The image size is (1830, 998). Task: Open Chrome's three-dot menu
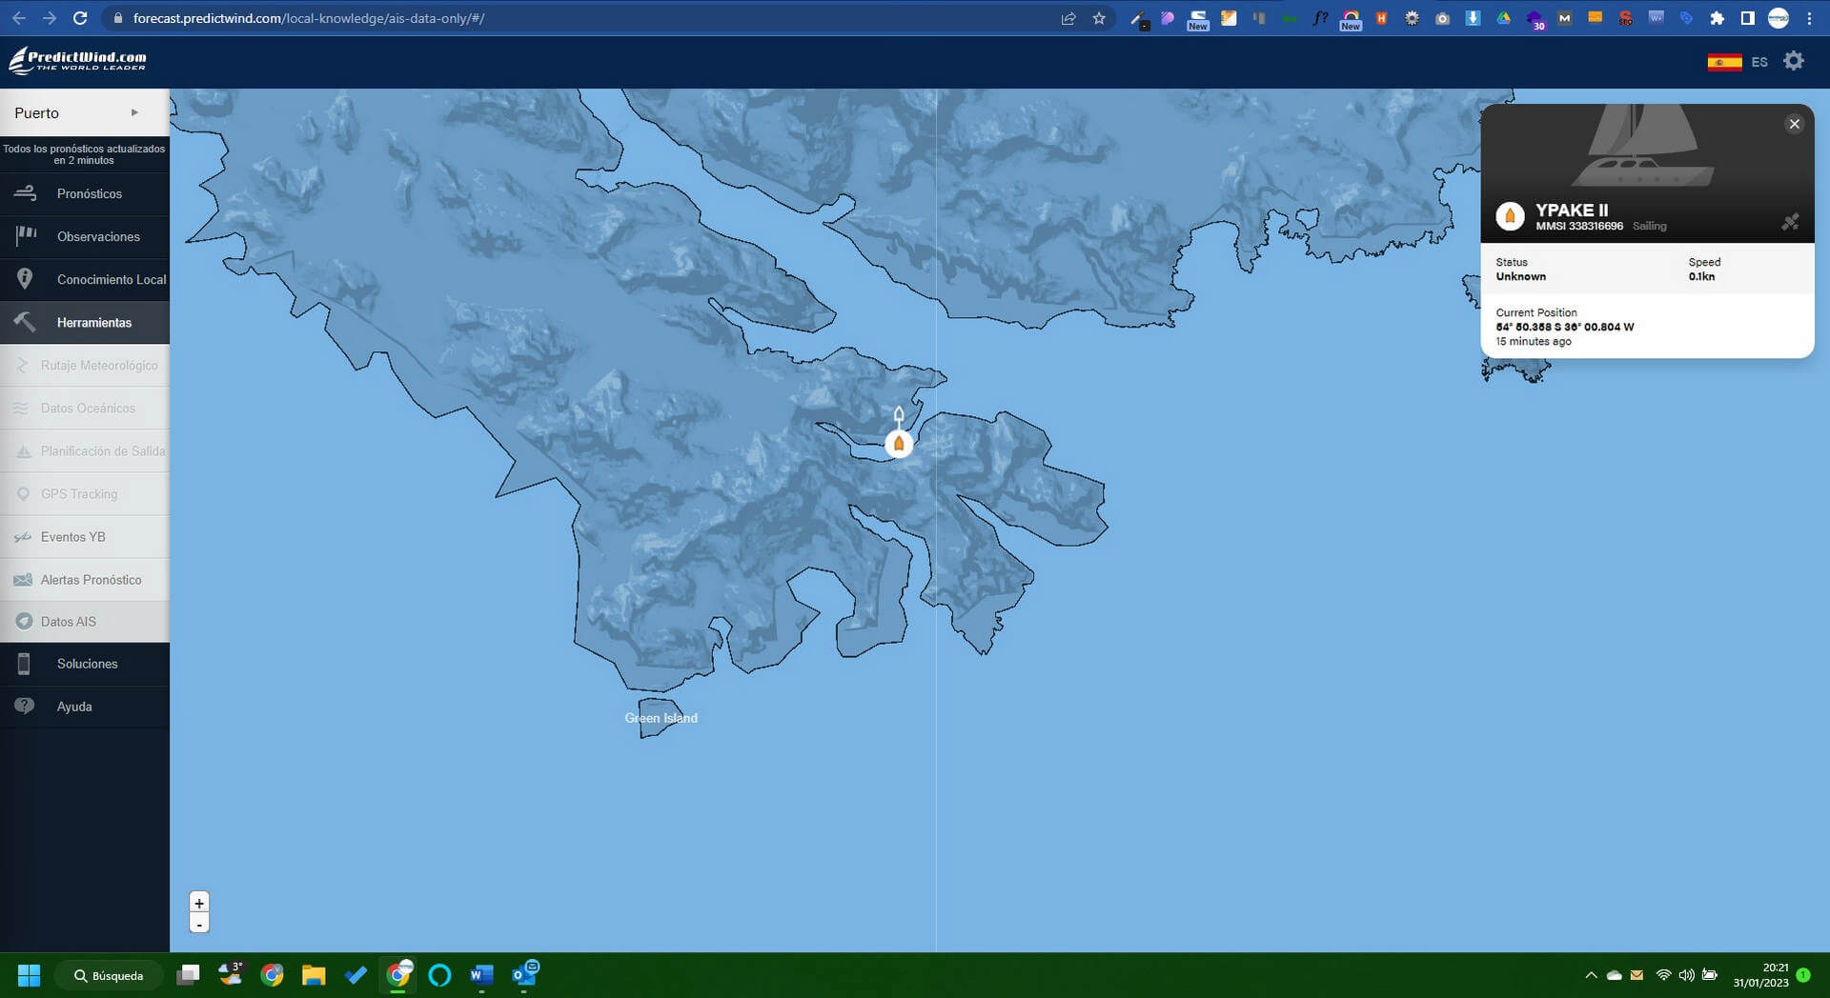1809,17
